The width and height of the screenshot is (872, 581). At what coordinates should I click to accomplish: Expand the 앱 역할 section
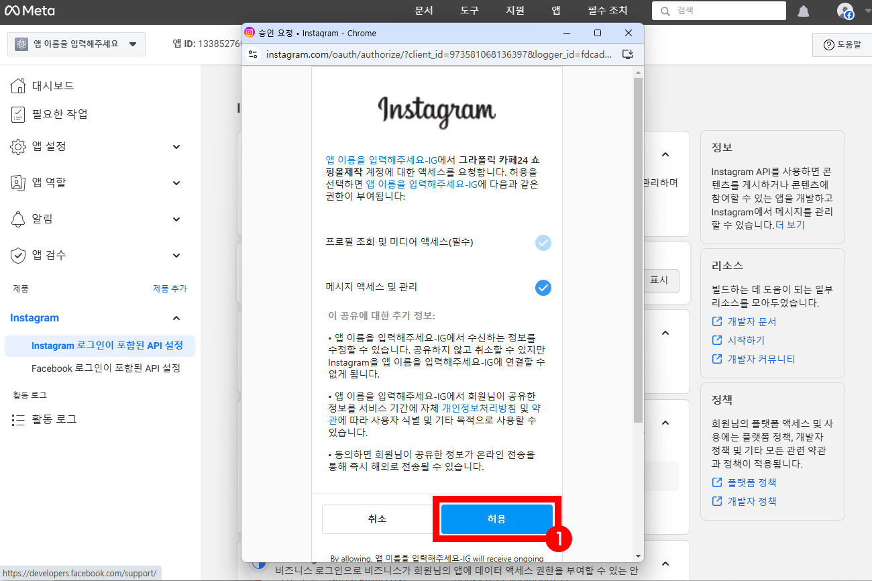(x=176, y=182)
